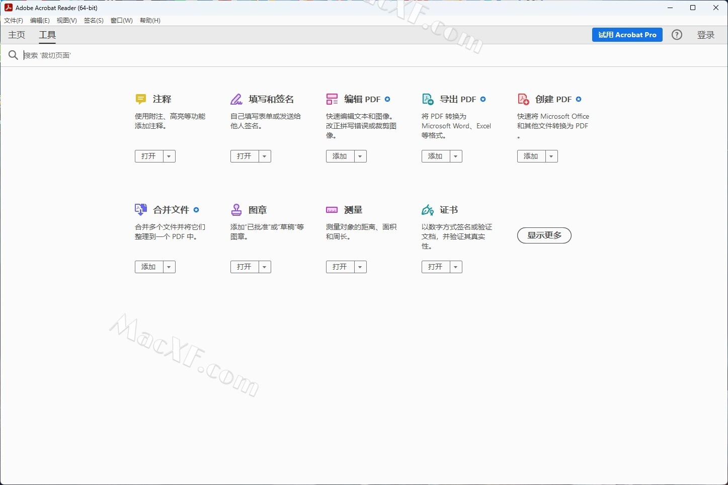Minimize the Acrobat Reader window
The width and height of the screenshot is (728, 485).
click(670, 8)
